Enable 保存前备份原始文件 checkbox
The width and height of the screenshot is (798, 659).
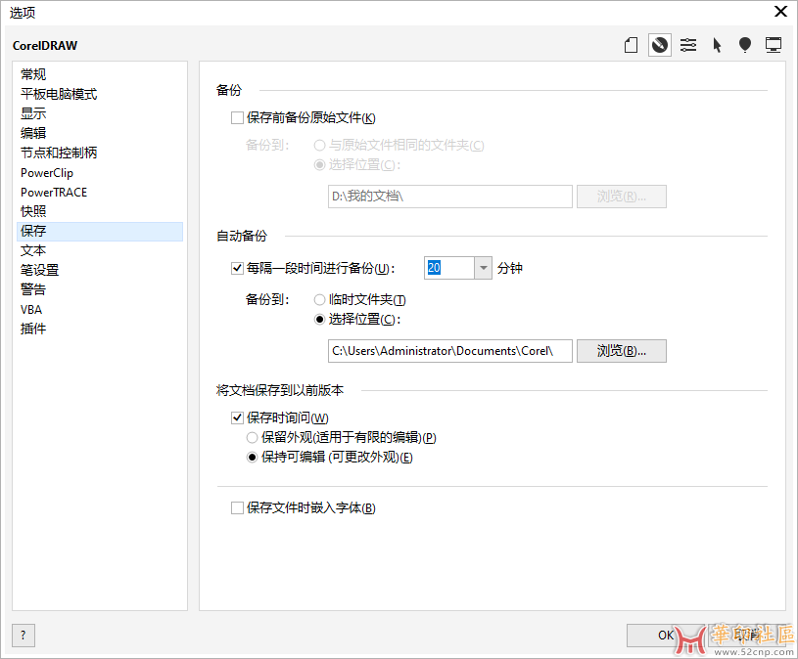pyautogui.click(x=237, y=118)
